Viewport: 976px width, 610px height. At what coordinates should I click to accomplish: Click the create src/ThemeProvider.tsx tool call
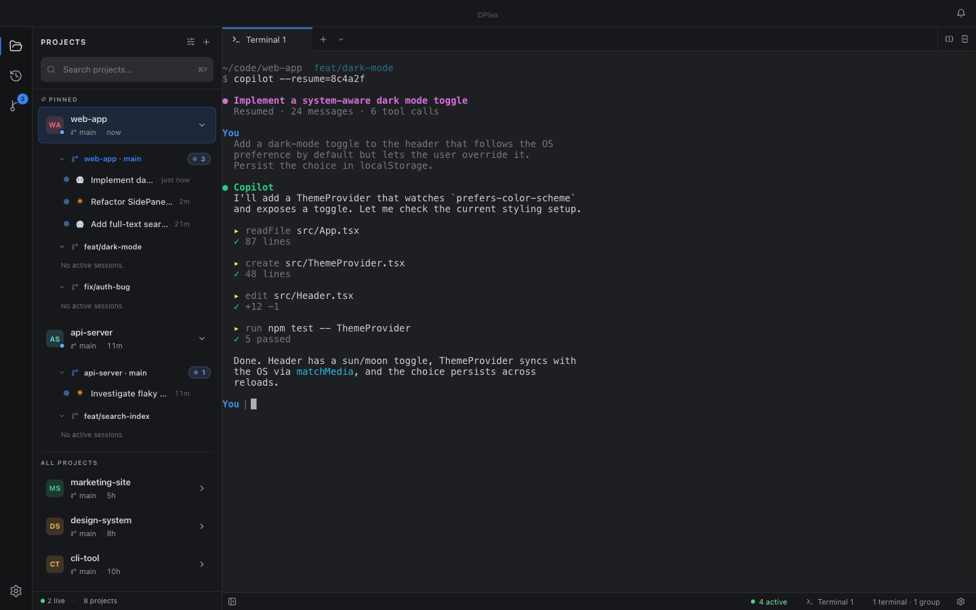[x=319, y=263]
